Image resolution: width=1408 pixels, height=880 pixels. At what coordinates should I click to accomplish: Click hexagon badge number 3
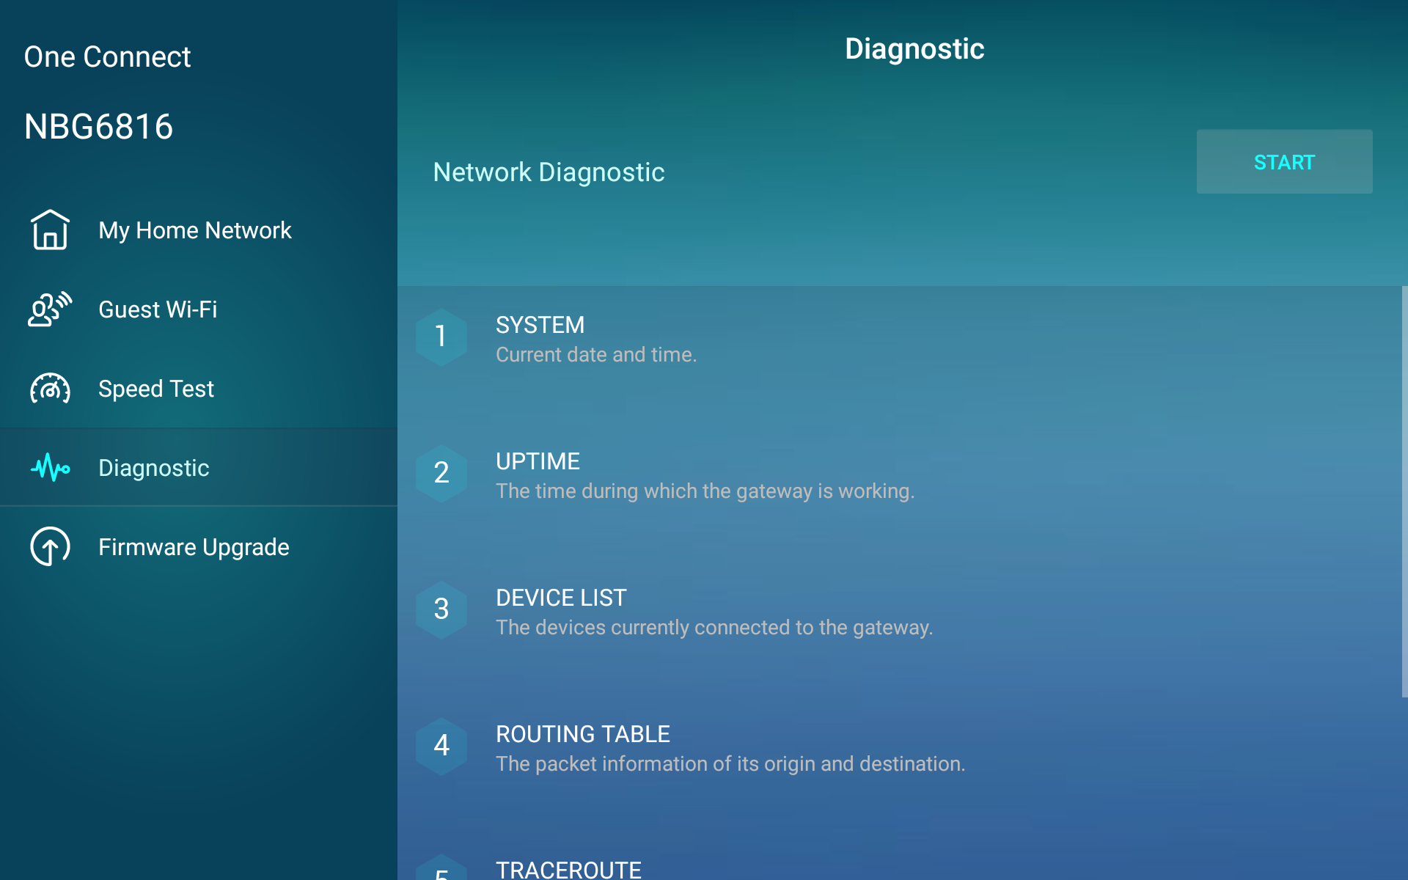click(x=441, y=609)
